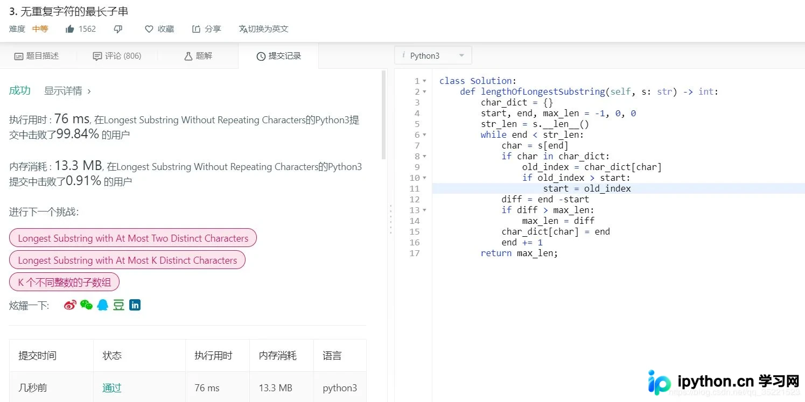Select the 提交记录 tab
Image resolution: width=805 pixels, height=402 pixels.
pyautogui.click(x=278, y=56)
